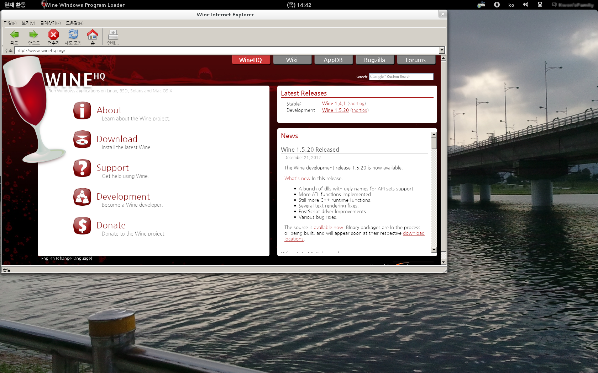Click English (Change Language) link
Viewport: 598px width, 373px height.
coord(67,259)
